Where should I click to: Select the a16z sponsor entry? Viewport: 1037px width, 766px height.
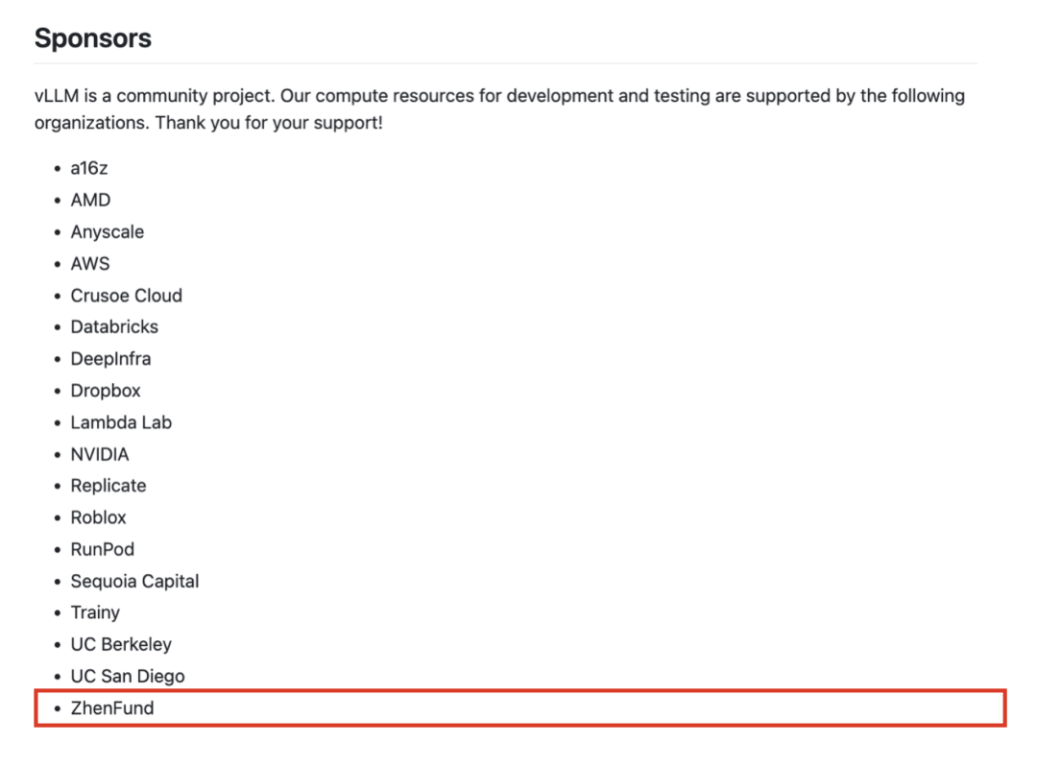(89, 169)
